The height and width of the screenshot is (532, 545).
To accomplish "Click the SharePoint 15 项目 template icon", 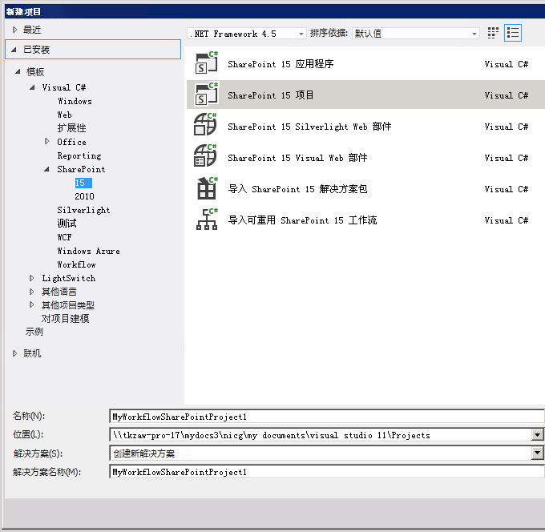I will click(x=206, y=95).
